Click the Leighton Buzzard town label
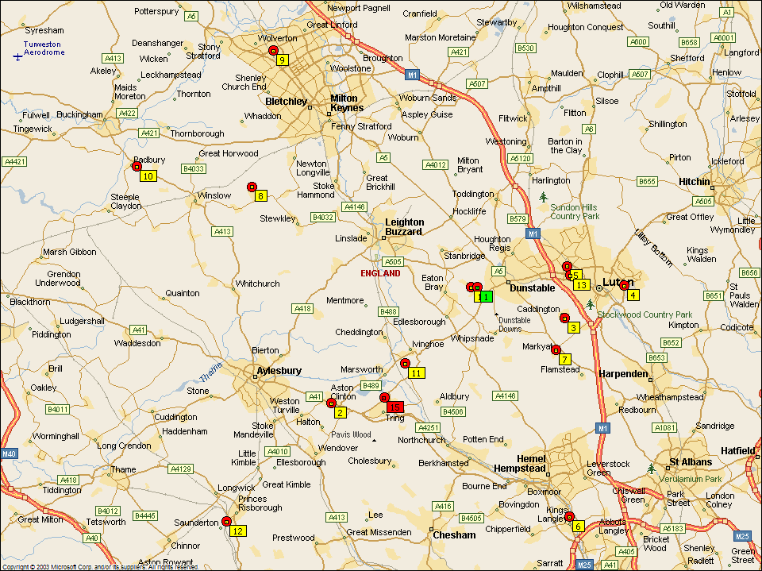 coord(405,227)
